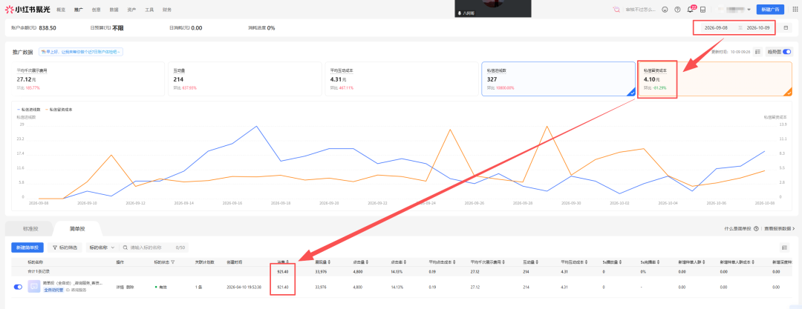Viewport: 802px width, 309px height.
Task: Toggle the 趋势图 switch
Action: [x=786, y=52]
